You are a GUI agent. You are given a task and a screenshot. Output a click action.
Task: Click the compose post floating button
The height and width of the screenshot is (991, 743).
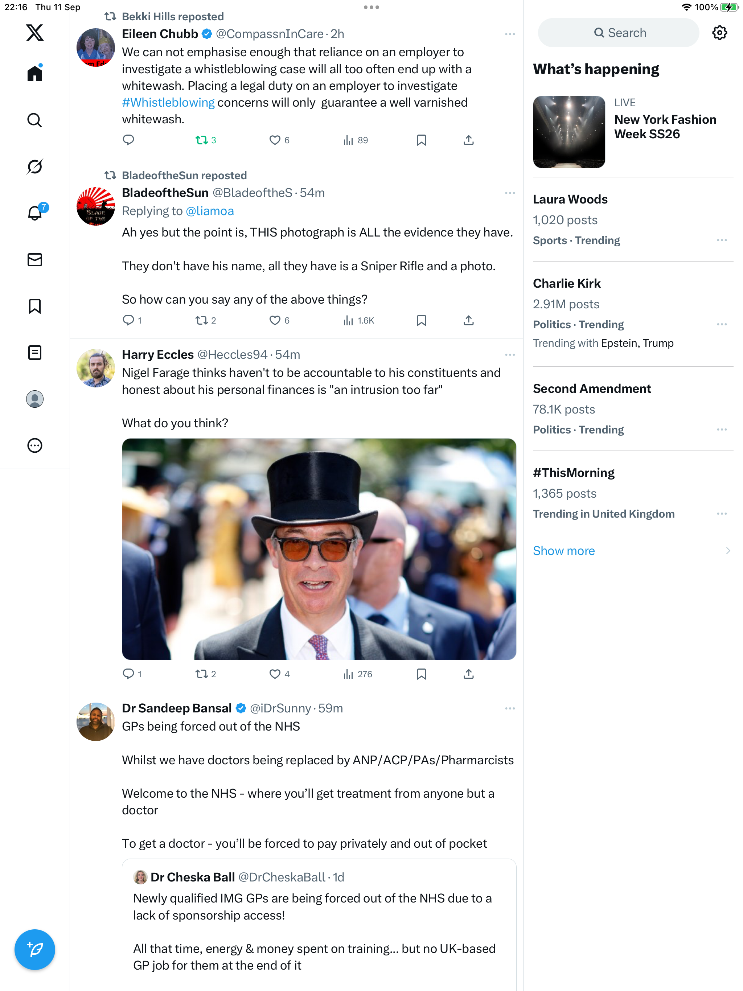(34, 949)
